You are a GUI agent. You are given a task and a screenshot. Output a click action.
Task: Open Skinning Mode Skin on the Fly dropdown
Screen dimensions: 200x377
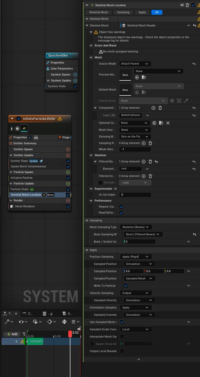[x=135, y=137]
